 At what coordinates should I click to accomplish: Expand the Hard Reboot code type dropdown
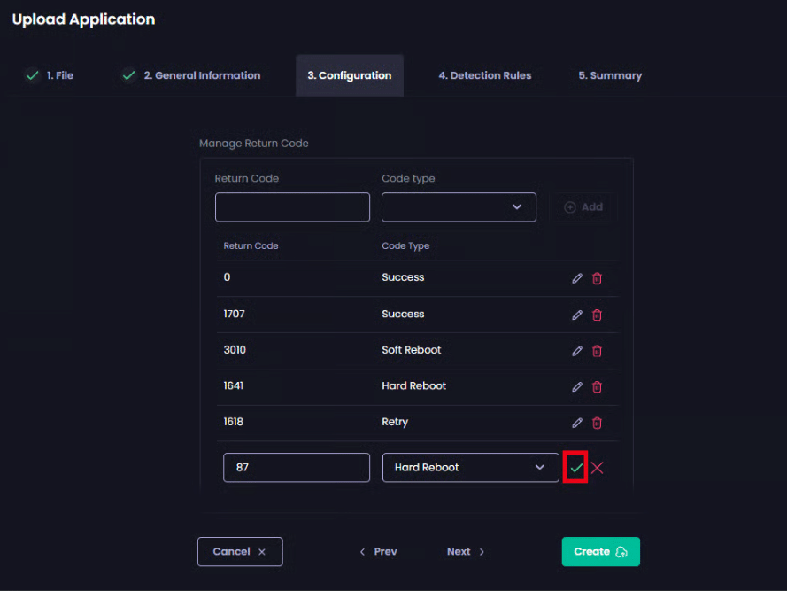(470, 468)
